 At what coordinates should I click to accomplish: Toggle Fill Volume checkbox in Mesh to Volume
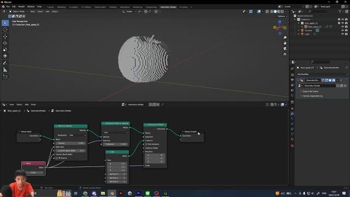point(57,158)
